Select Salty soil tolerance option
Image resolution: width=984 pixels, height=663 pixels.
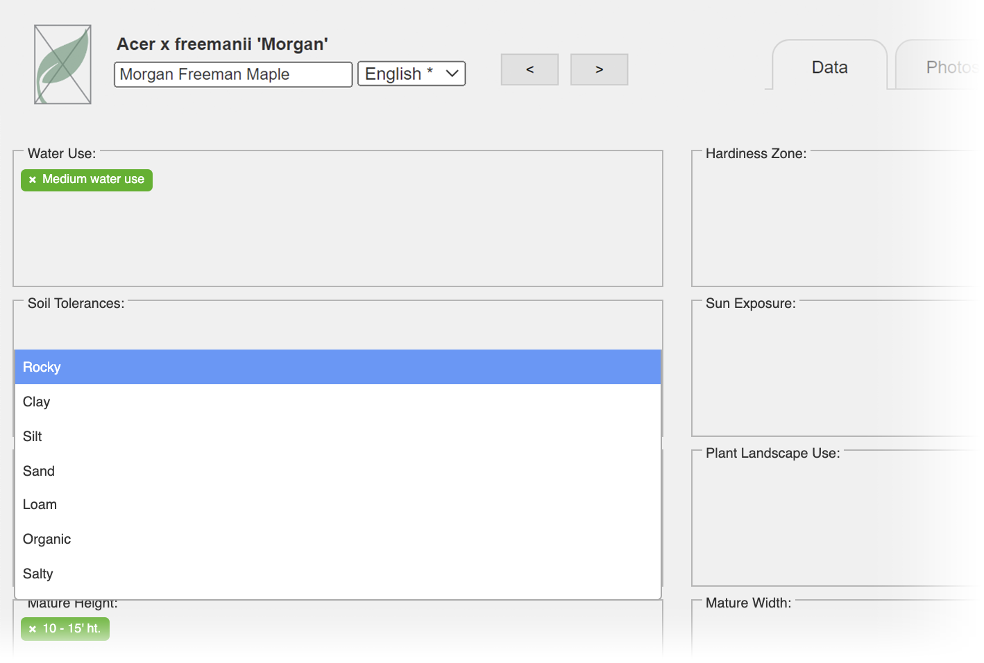[x=338, y=574]
